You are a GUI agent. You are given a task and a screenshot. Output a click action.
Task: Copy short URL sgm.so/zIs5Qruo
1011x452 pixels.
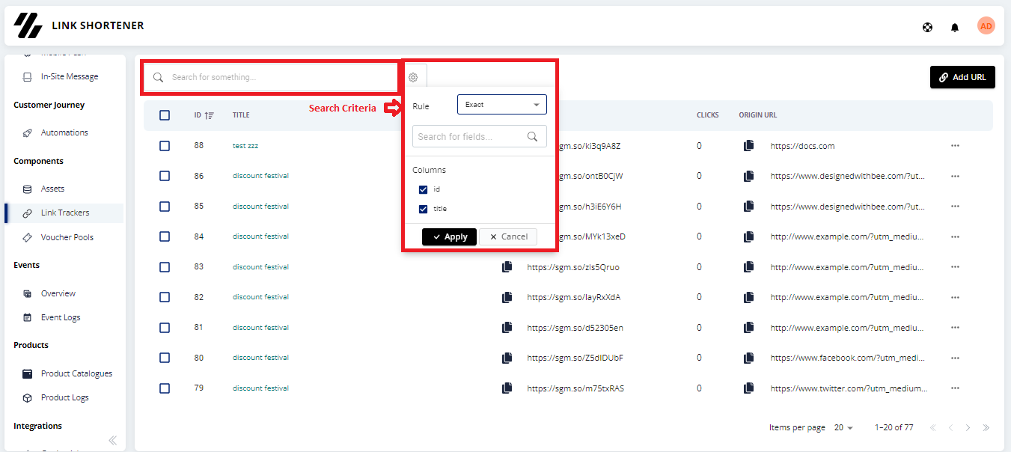(507, 267)
